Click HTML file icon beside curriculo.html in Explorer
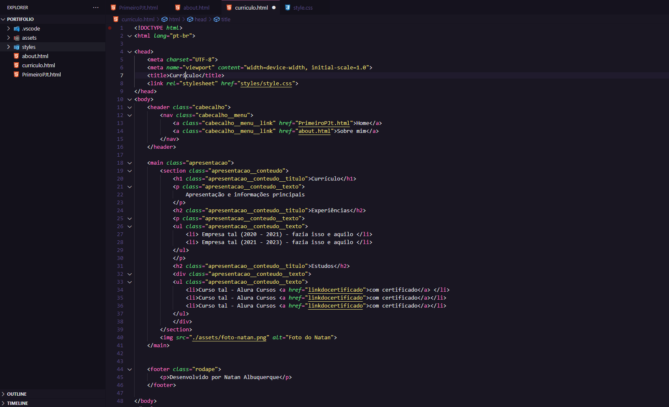The height and width of the screenshot is (407, 669). 17,65
